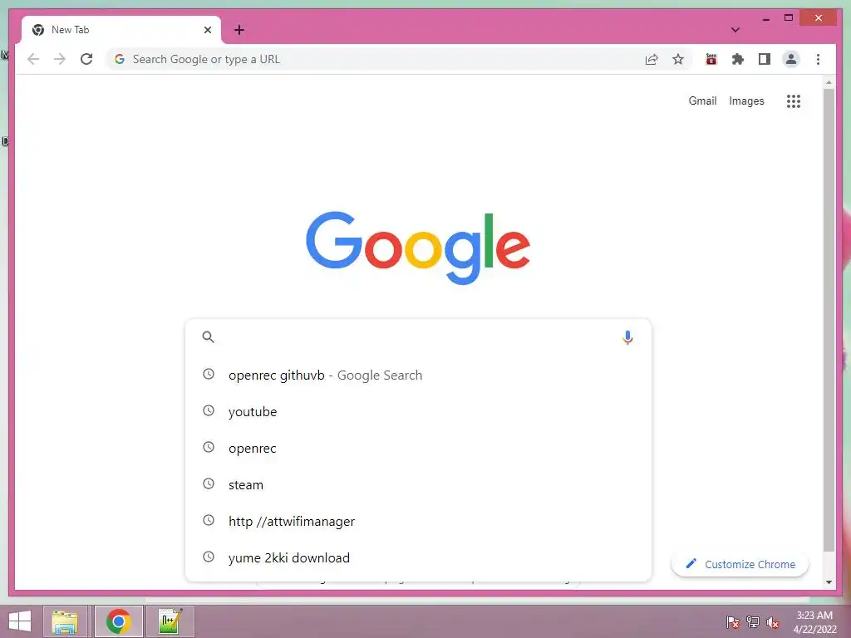Viewport: 851px width, 638px height.
Task: Select the 'yume 2kki download' suggestion
Action: point(418,557)
